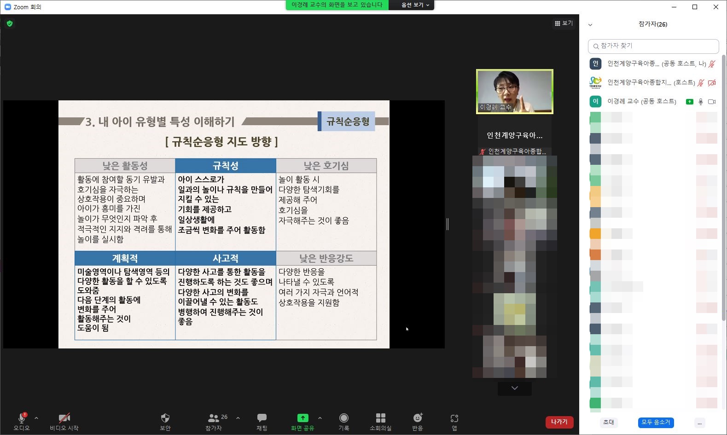Click the red 나가기 leave button
Screen dimensions: 727x435
coord(559,422)
